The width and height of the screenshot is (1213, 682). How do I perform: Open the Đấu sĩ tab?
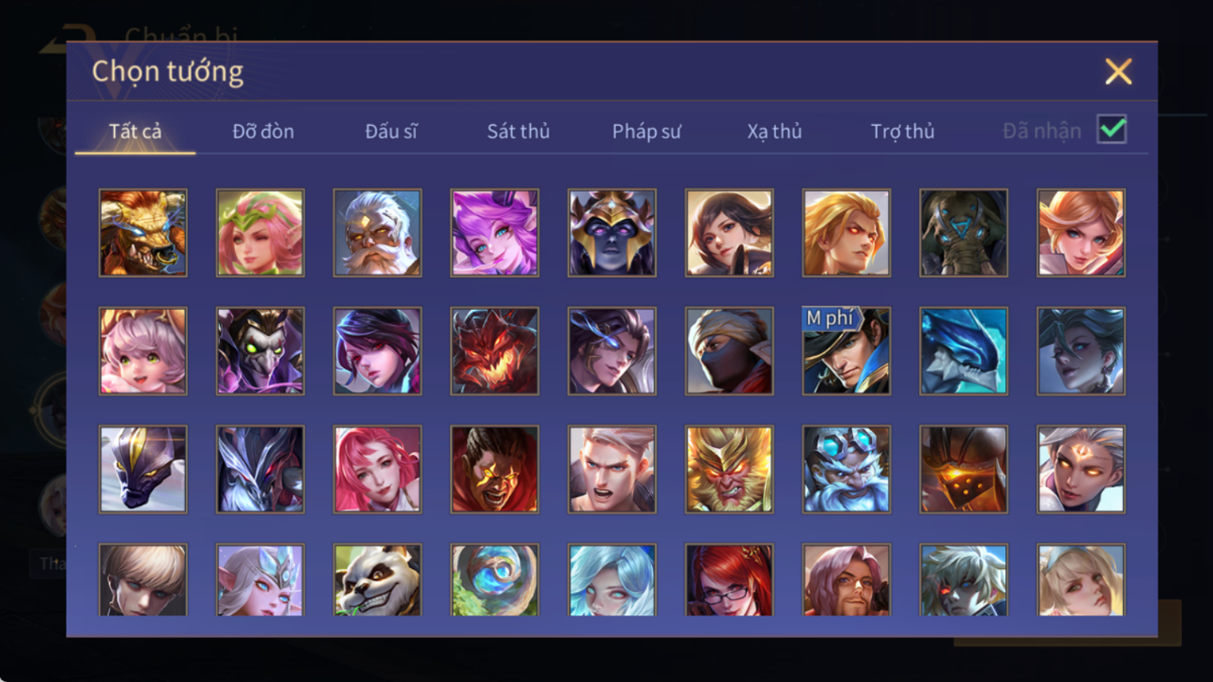click(x=391, y=132)
